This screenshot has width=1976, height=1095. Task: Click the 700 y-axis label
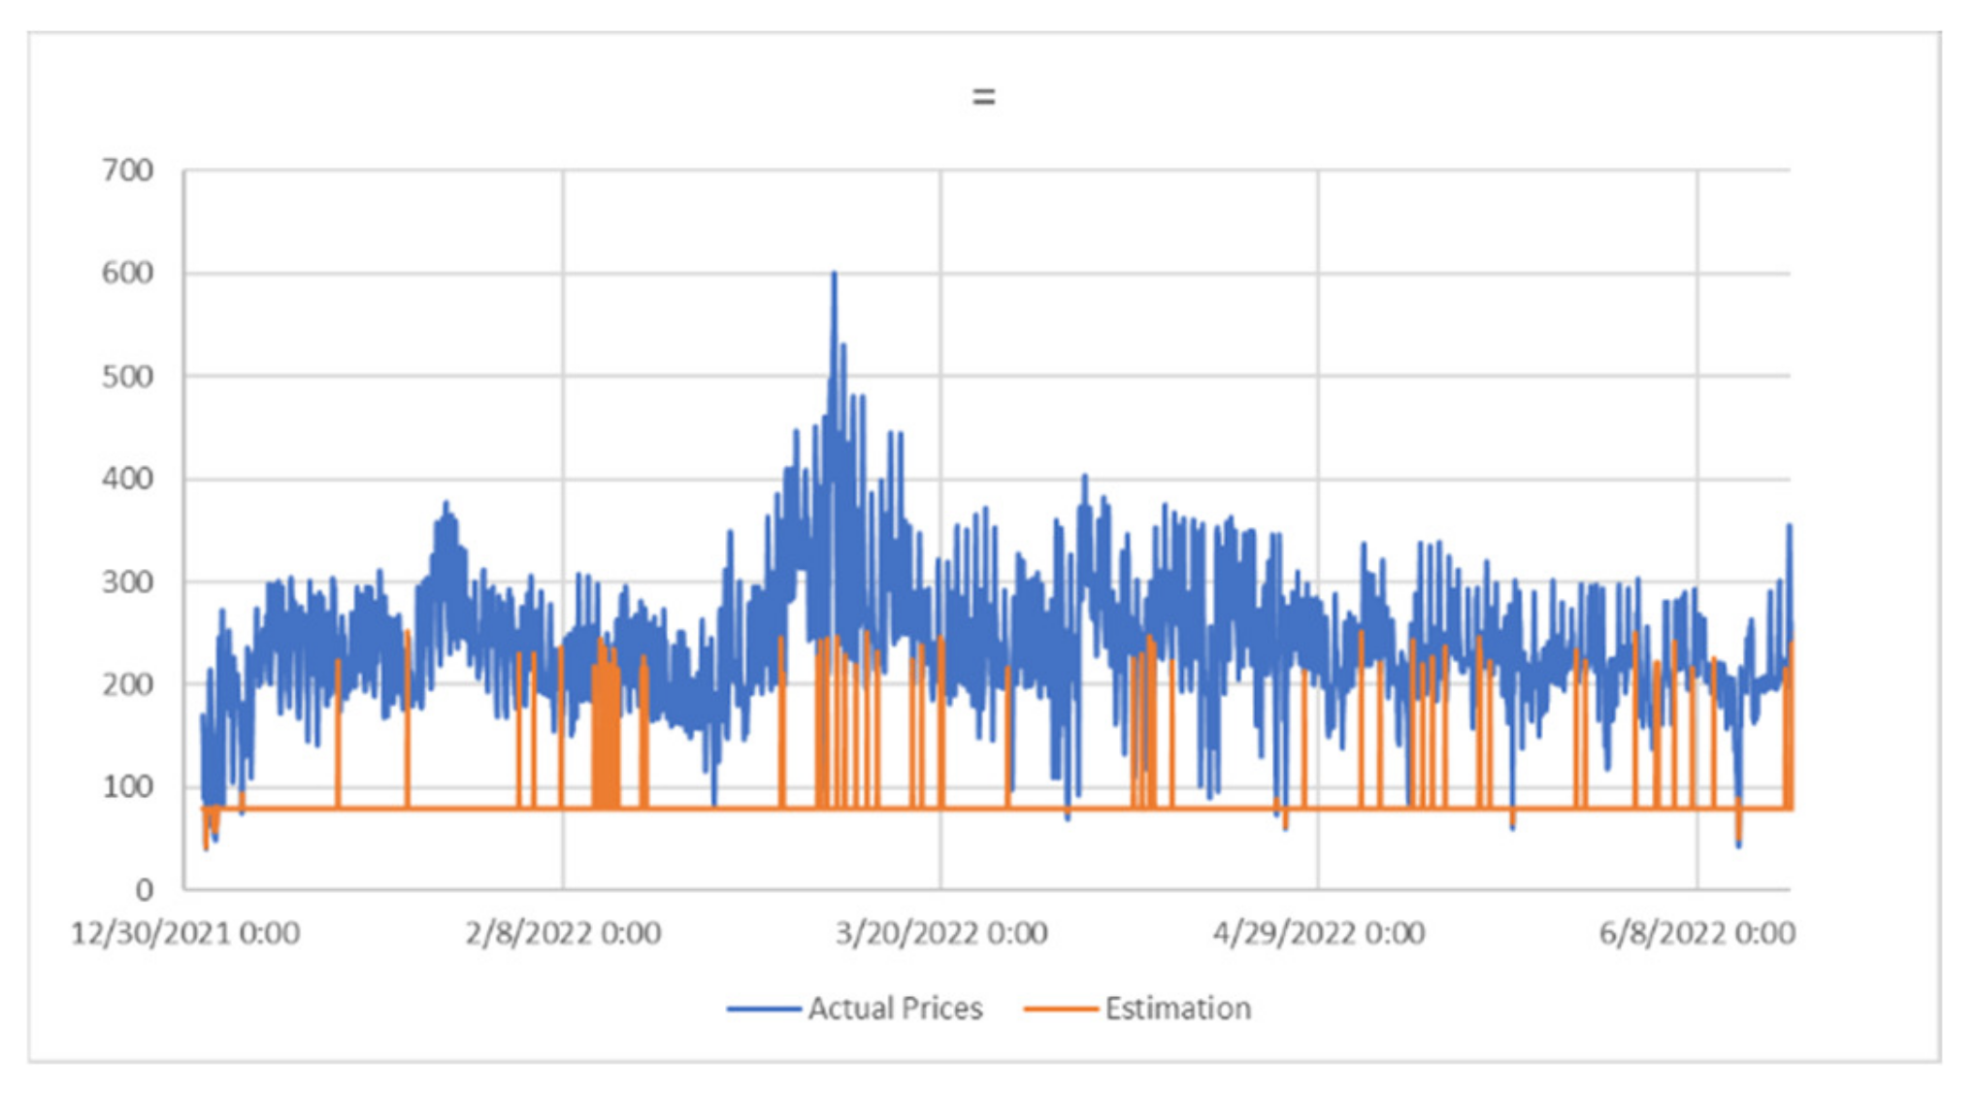click(127, 171)
